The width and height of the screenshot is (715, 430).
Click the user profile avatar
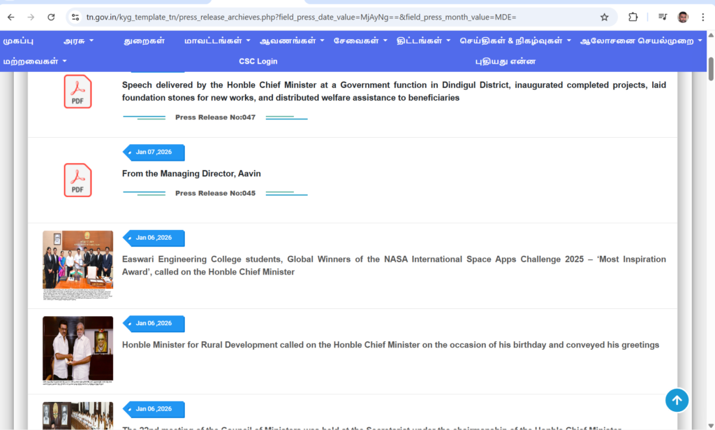pos(683,17)
